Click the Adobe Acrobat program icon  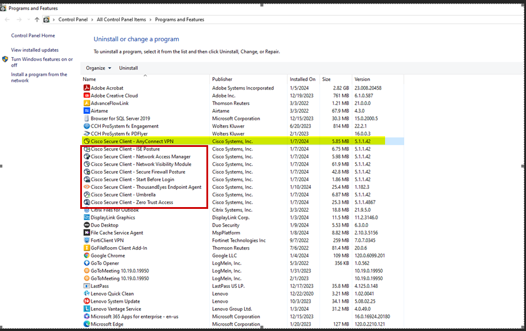point(87,88)
